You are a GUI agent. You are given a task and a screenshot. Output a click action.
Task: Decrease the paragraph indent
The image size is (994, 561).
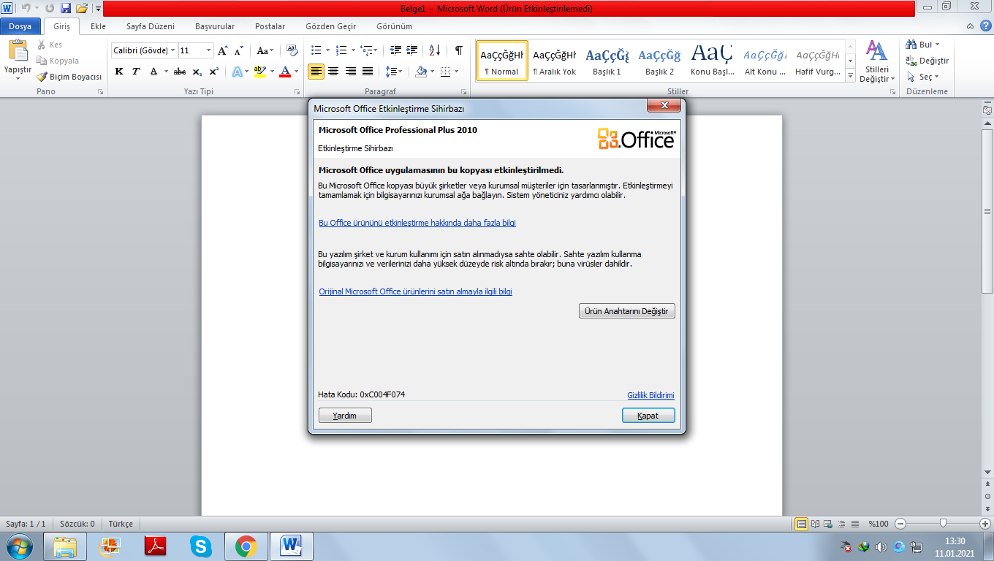395,50
